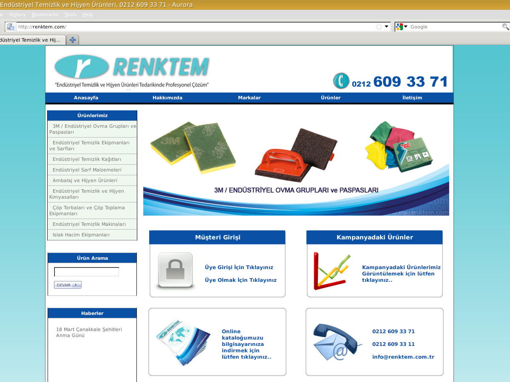The width and height of the screenshot is (510, 382).
Task: Click the Ürün Arama sidebar header
Action: pos(92,258)
